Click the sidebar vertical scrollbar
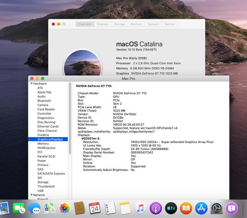247x218 pixels. [x=70, y=118]
